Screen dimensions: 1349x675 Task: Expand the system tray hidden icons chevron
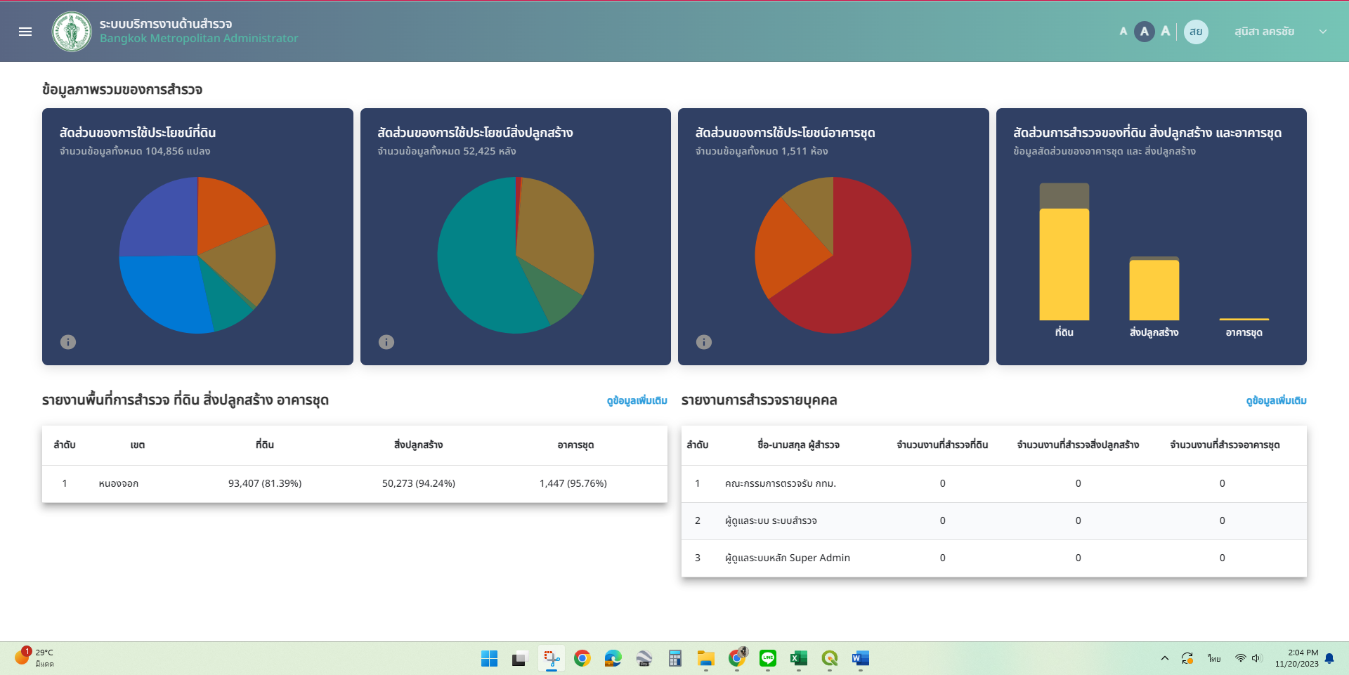pos(1165,658)
